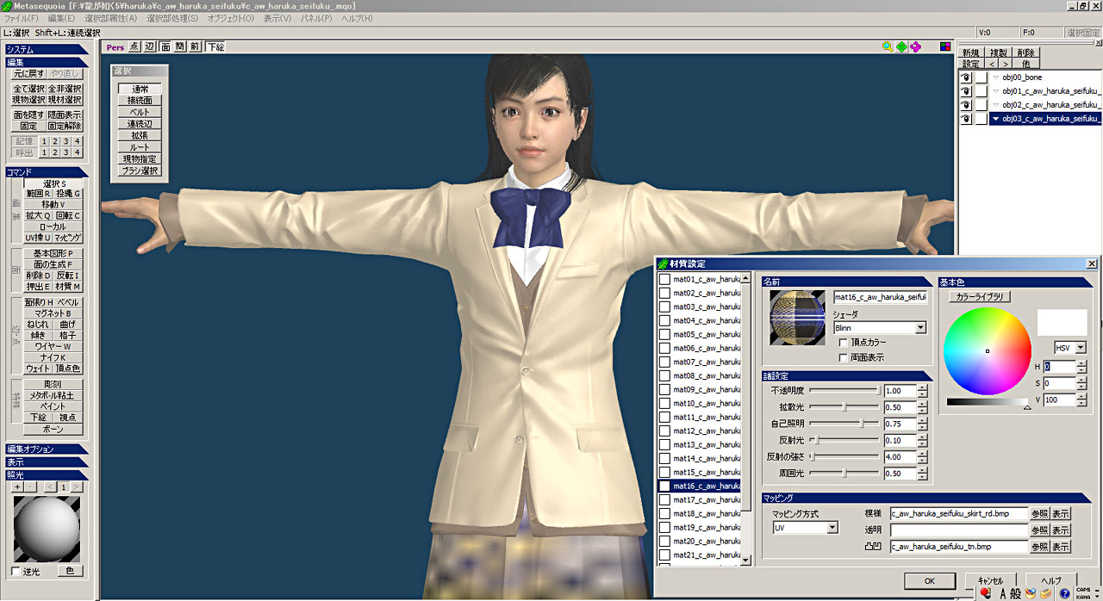Hide obj00_bone with its eye icon
Image resolution: width=1103 pixels, height=601 pixels.
[967, 77]
